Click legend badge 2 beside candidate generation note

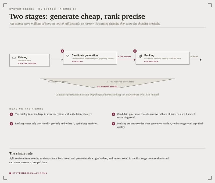(113, 114)
